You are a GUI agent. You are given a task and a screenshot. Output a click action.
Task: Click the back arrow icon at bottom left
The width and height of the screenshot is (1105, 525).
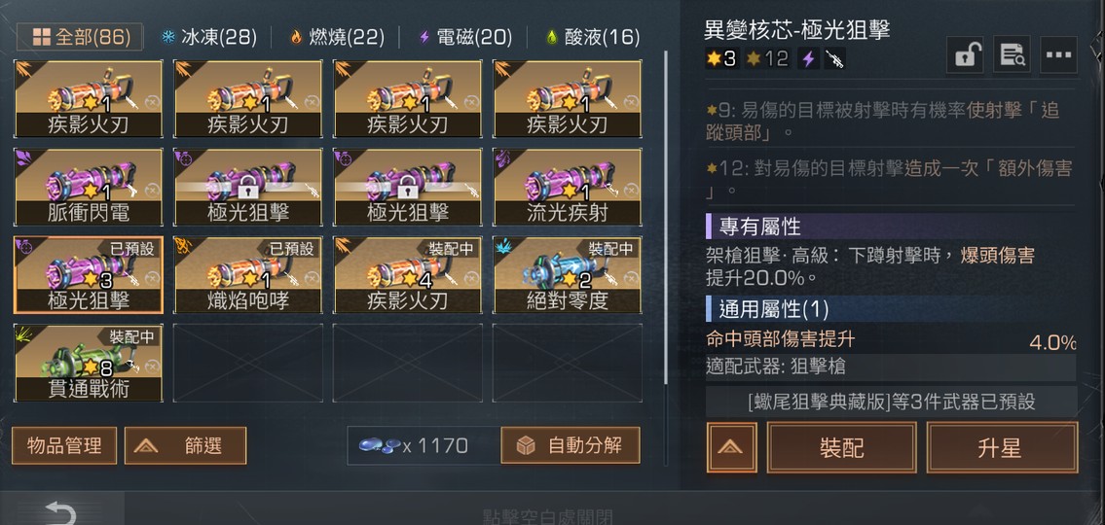tap(60, 511)
